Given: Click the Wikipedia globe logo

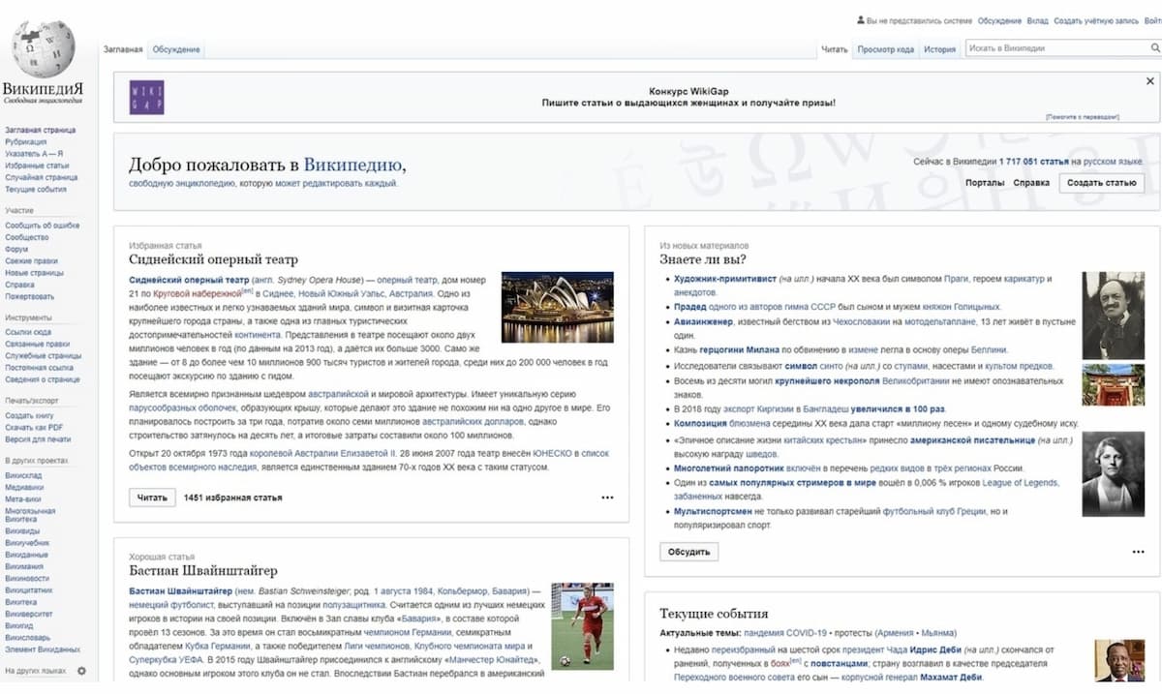Looking at the screenshot, I should [x=42, y=48].
